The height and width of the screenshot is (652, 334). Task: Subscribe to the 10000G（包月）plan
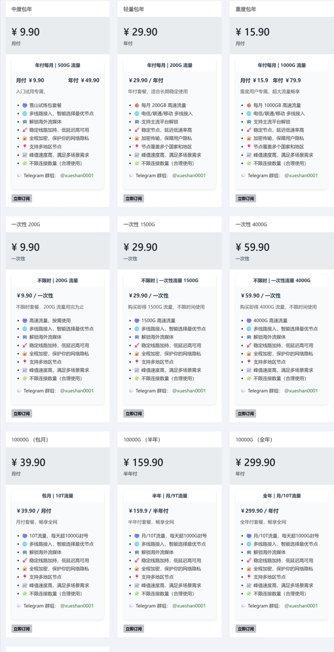pyautogui.click(x=22, y=629)
